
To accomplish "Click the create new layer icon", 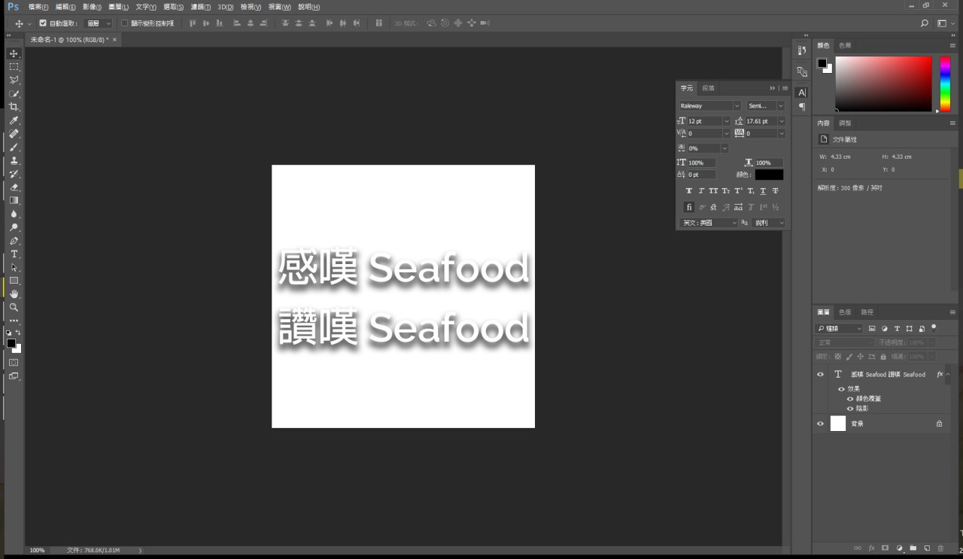I will click(927, 548).
